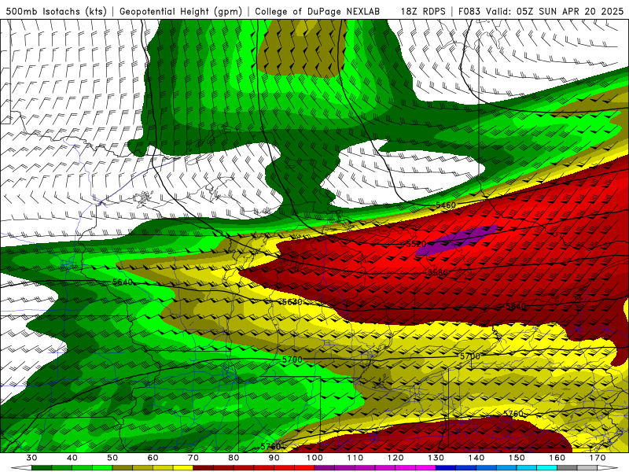The image size is (629, 472).
Task: Click the 'F083 Valid: 05Z SUN APR 20 2025' text
Action: pyautogui.click(x=541, y=12)
